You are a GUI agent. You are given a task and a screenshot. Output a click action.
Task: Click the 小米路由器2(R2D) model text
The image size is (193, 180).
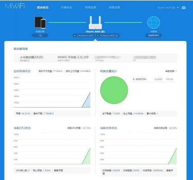click(x=32, y=57)
